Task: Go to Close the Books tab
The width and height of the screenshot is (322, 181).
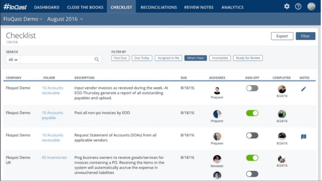Action: 85,7
